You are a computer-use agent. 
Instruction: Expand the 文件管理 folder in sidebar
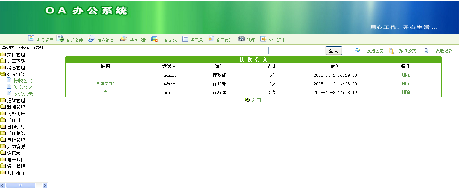coord(3,55)
